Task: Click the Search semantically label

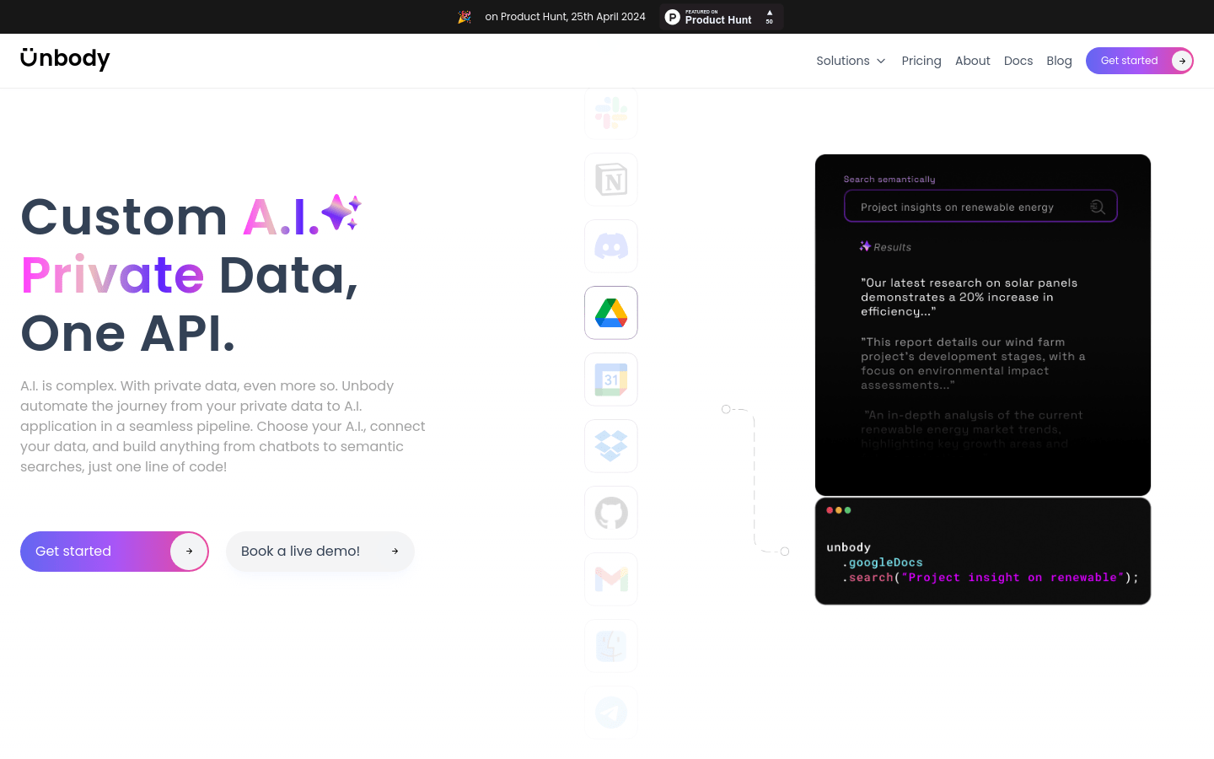Action: point(889,180)
